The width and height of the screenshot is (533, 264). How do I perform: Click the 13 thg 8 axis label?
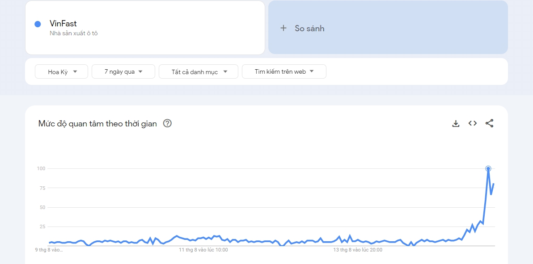click(359, 250)
